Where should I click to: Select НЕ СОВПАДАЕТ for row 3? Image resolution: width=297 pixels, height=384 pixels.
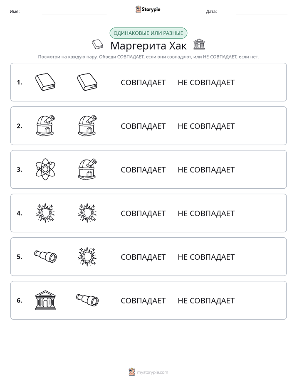tap(206, 170)
